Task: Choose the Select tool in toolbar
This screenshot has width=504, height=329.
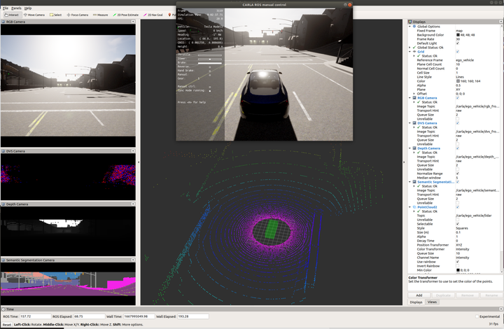Action: click(x=57, y=14)
